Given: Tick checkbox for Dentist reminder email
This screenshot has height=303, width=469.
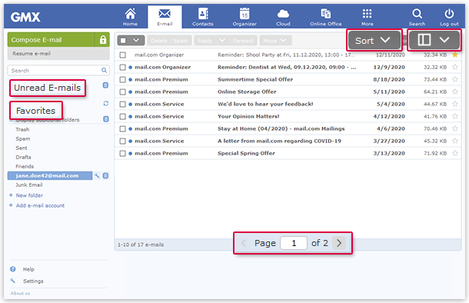Looking at the screenshot, I should coord(123,68).
